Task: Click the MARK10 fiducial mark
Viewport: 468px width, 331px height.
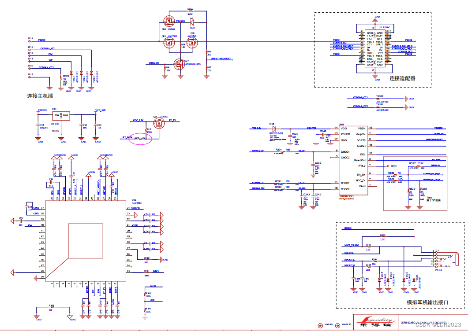Action: (337, 325)
